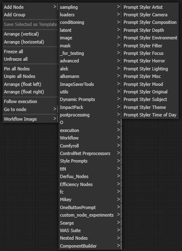
Task: Expand the _for_testing category
Action: (90, 53)
